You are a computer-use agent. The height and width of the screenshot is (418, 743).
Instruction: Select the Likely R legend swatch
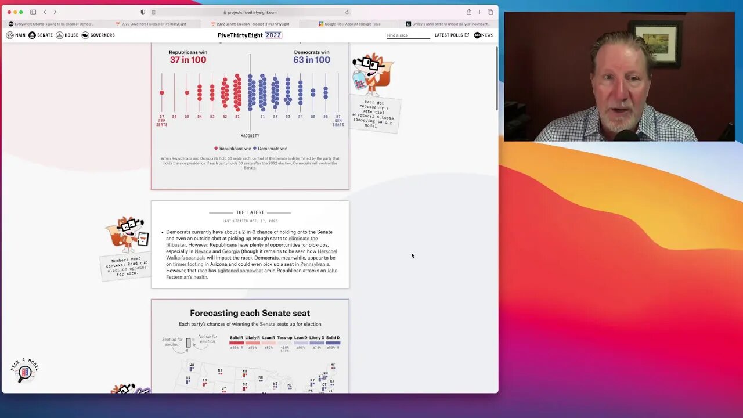click(x=253, y=343)
